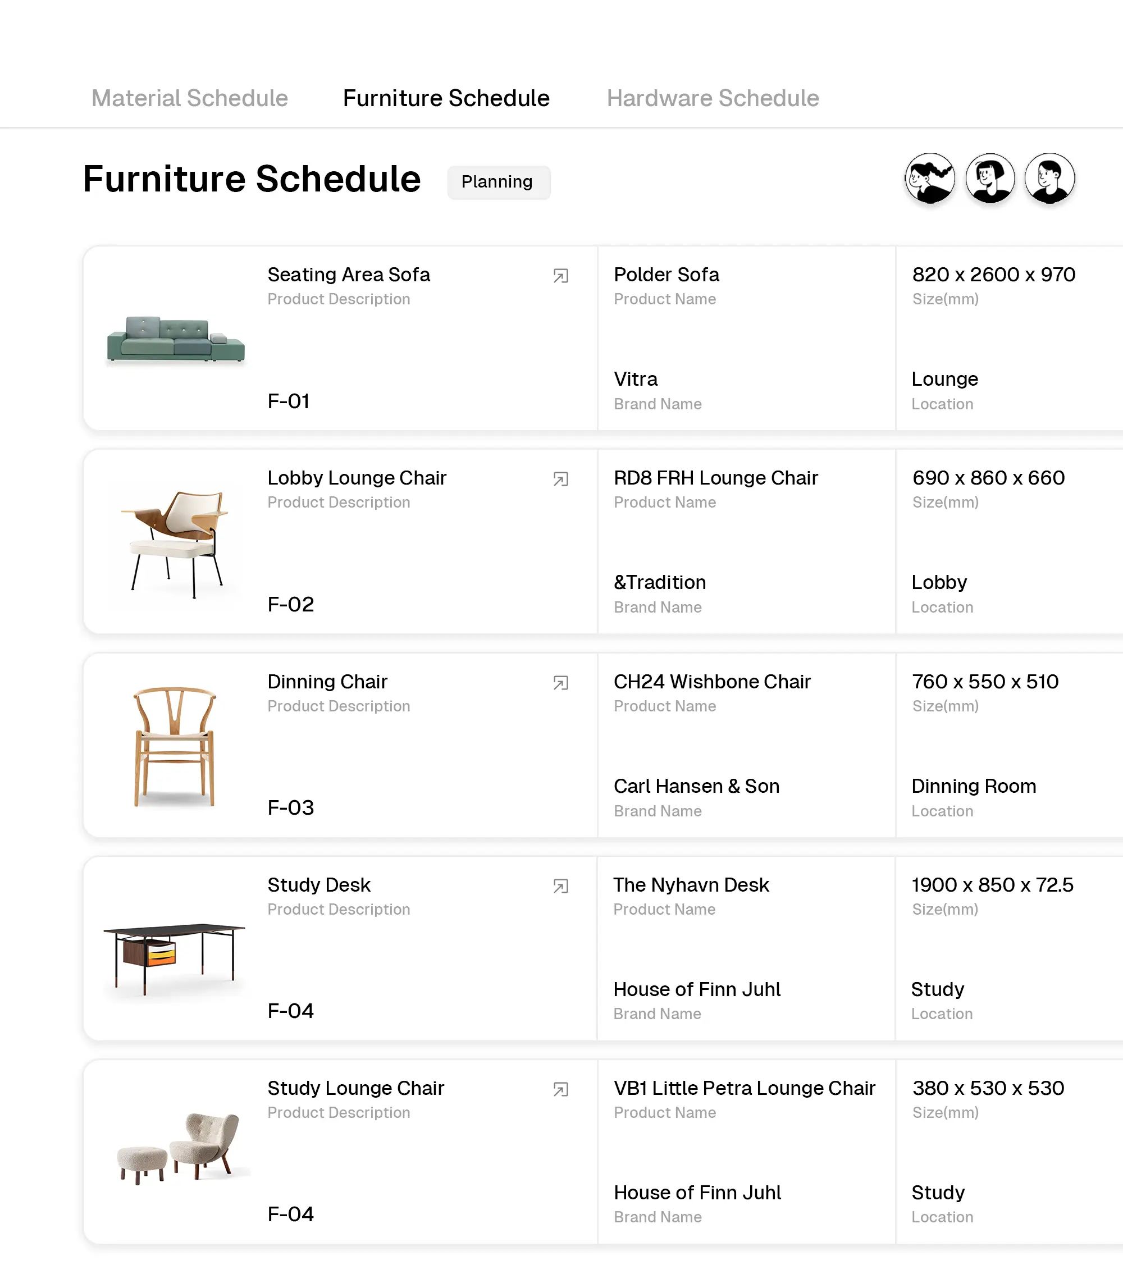
Task: Open the expand icon on Dinning Chair card
Action: click(x=560, y=682)
